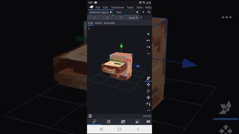Open the 3D preview panel tab

pyautogui.click(x=94, y=122)
